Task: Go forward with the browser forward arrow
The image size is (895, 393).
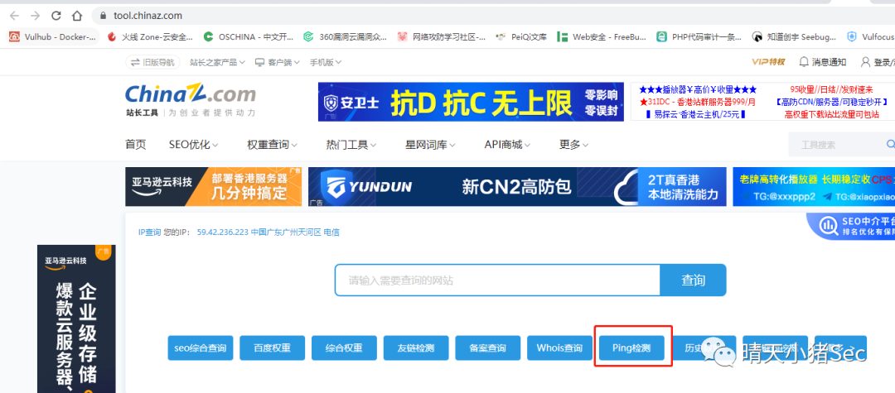Action: pos(36,16)
